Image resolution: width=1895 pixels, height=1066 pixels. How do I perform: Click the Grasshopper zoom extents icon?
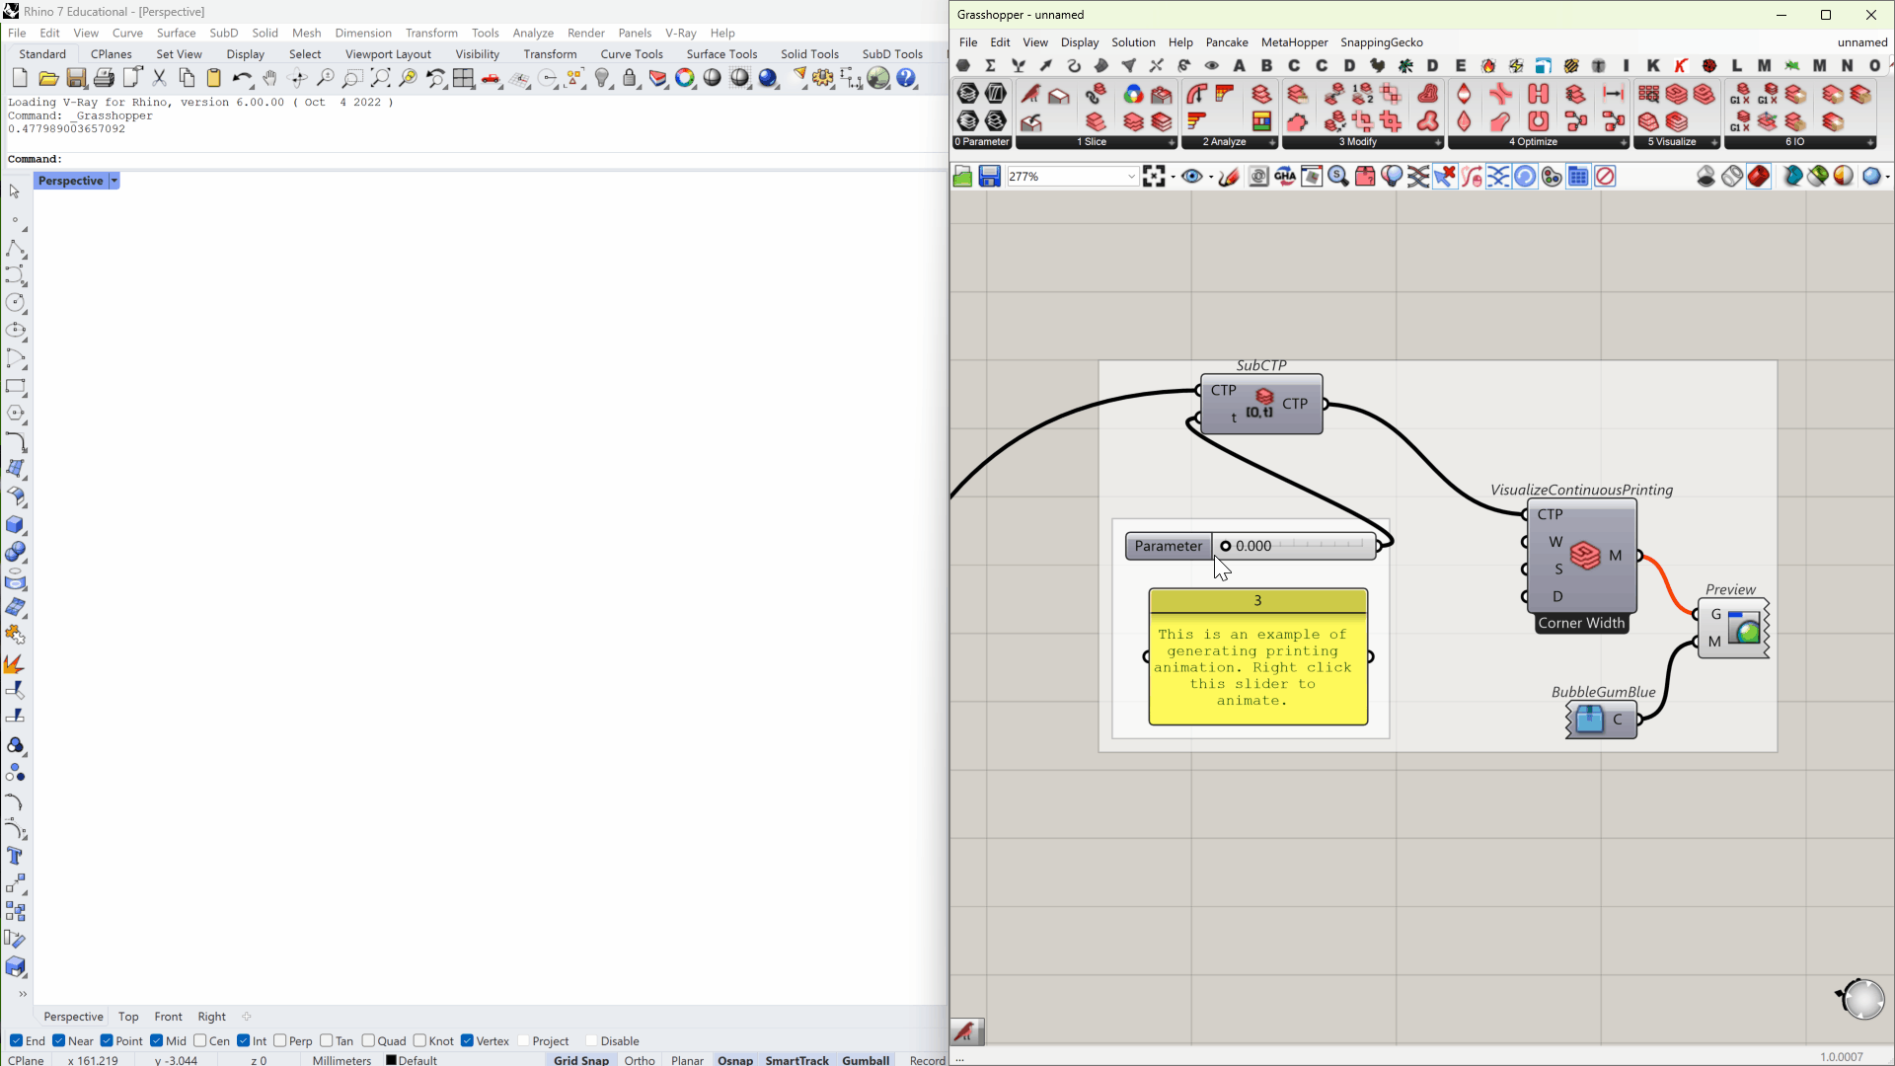click(x=1154, y=177)
